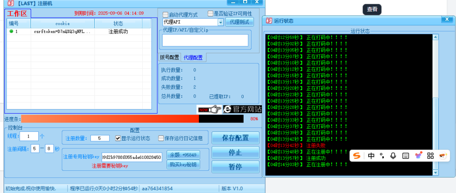
Task: Click the 保存配置 button
Action: tap(235, 138)
